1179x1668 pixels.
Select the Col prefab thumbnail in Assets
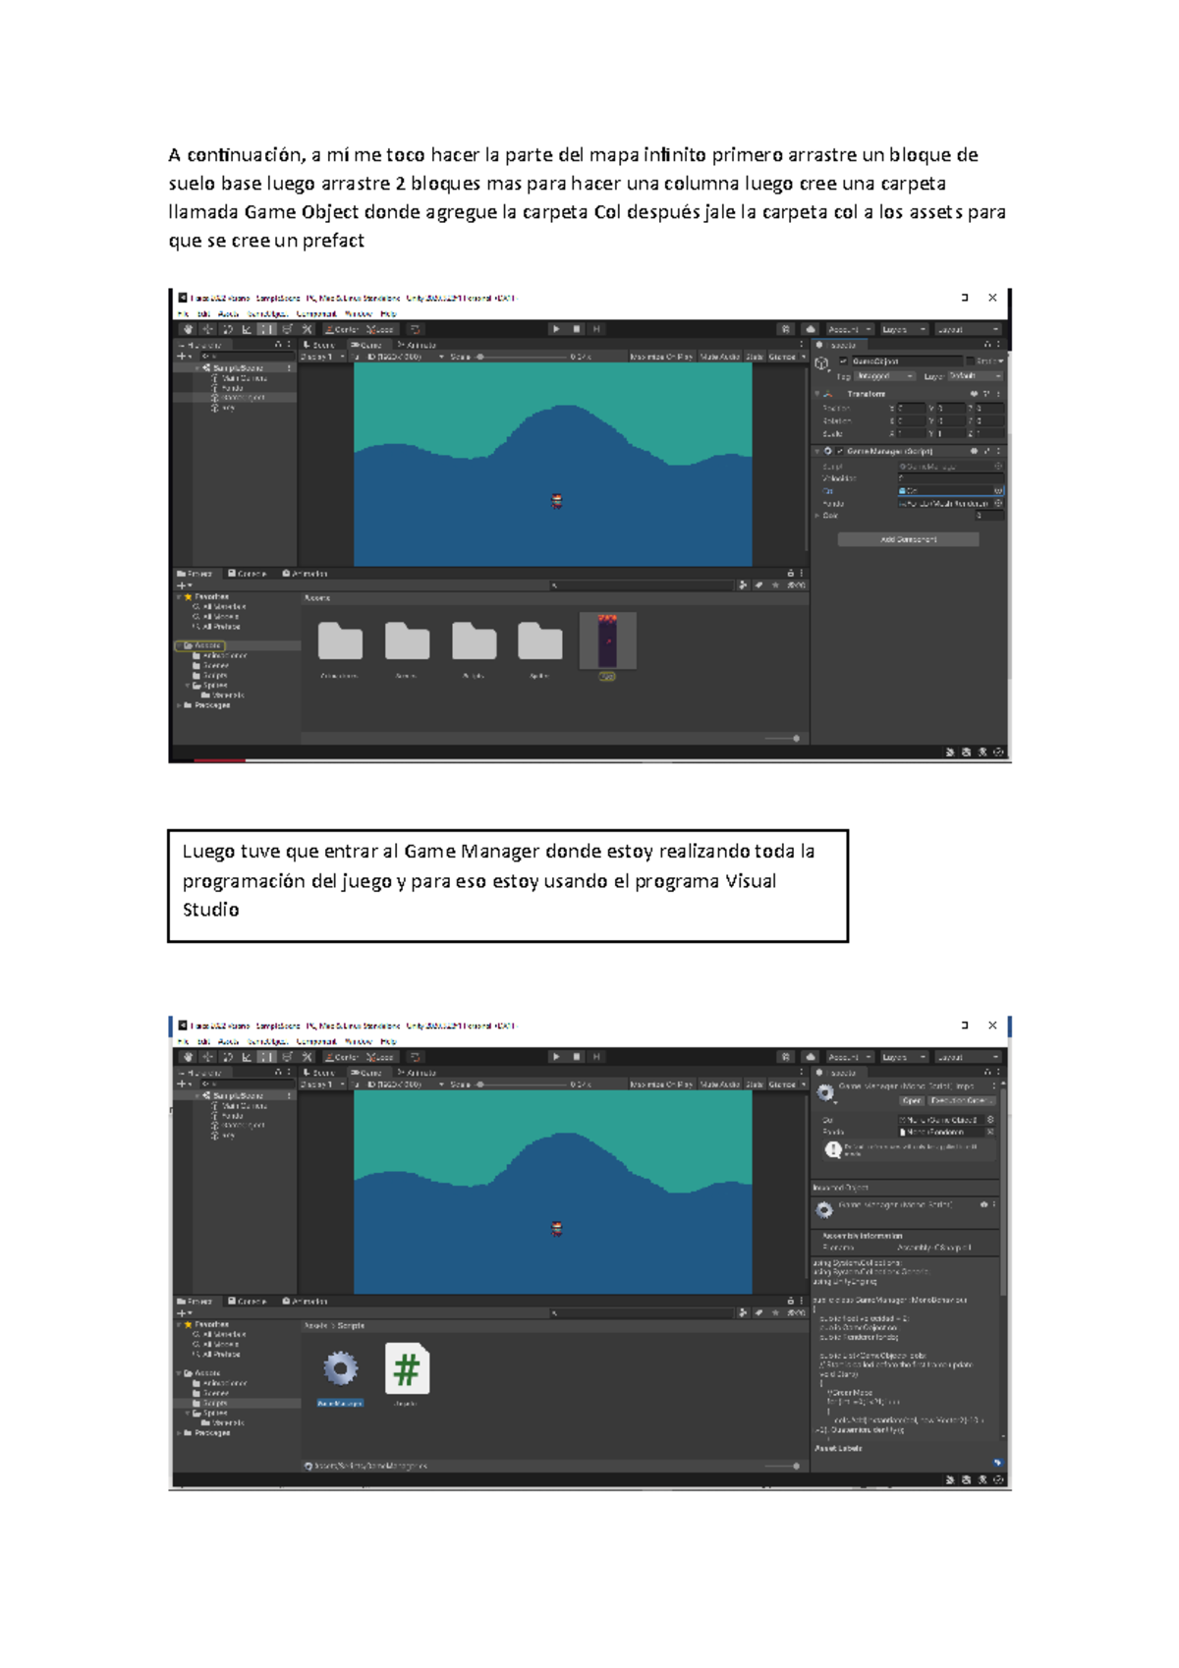(x=607, y=640)
